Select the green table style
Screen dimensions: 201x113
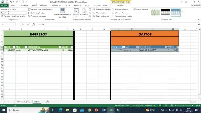(155, 13)
